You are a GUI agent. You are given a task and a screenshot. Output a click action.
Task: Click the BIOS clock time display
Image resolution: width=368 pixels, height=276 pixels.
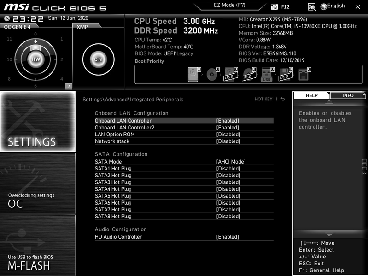pos(28,18)
